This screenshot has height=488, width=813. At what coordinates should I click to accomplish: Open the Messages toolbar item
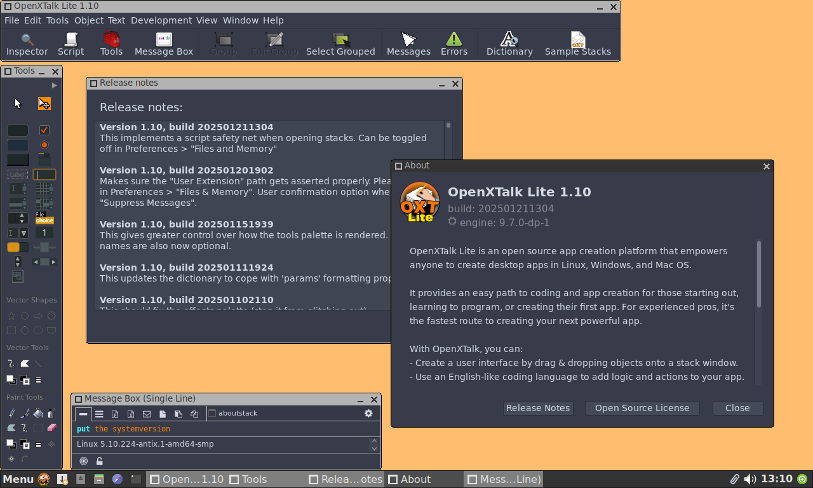pyautogui.click(x=408, y=45)
